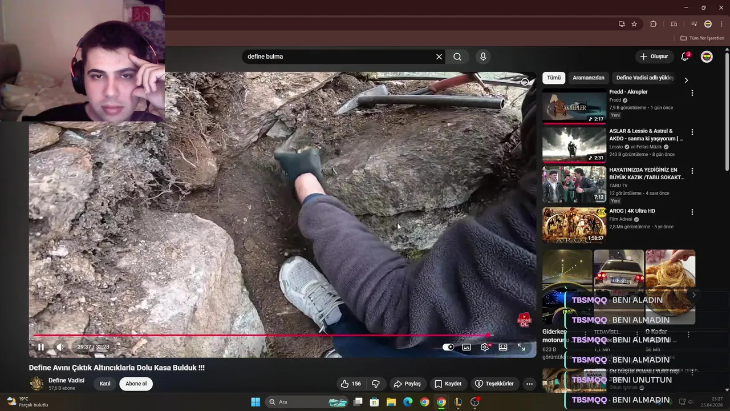The image size is (730, 411).
Task: Like the video with thumbs up
Action: pos(350,384)
